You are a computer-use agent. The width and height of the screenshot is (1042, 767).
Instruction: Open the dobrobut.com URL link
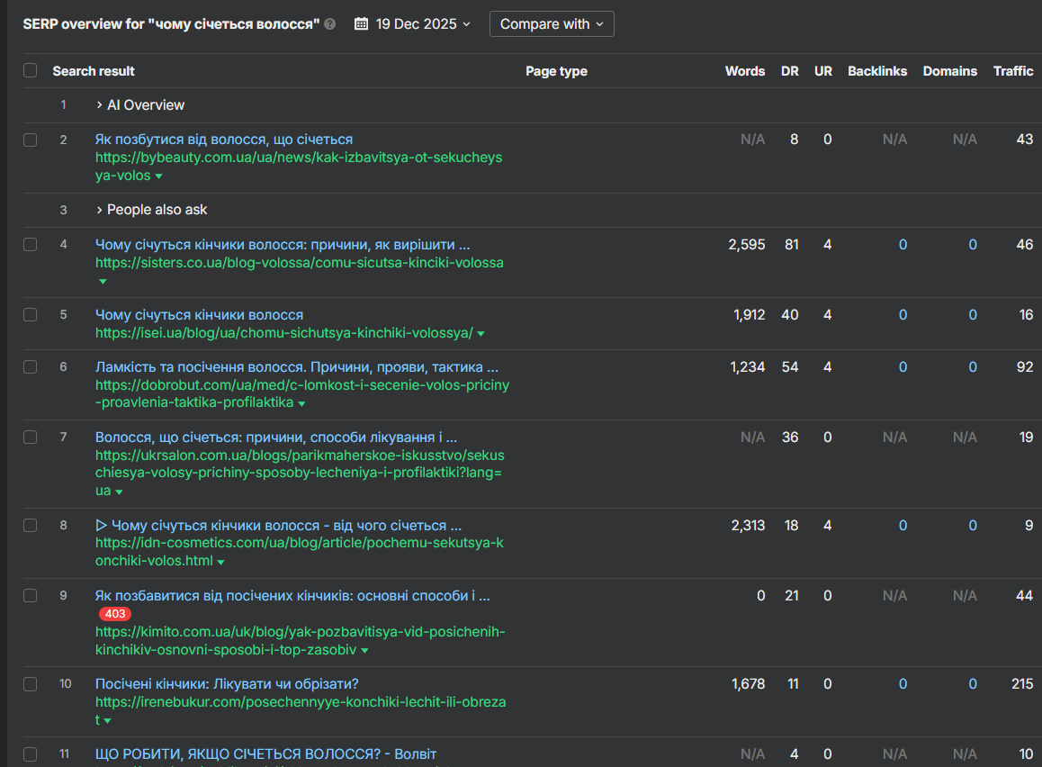[x=302, y=393]
